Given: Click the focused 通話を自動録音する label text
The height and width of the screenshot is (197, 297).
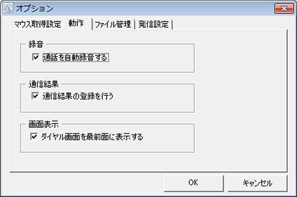Looking at the screenshot, I should [x=76, y=57].
